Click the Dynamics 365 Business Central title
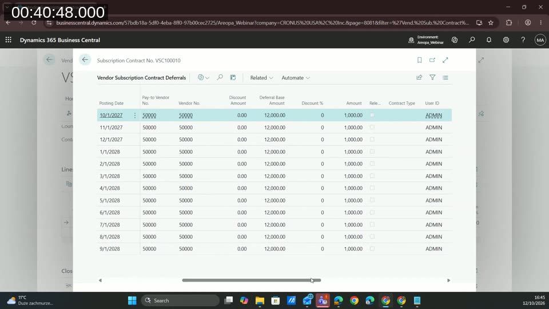 click(60, 40)
